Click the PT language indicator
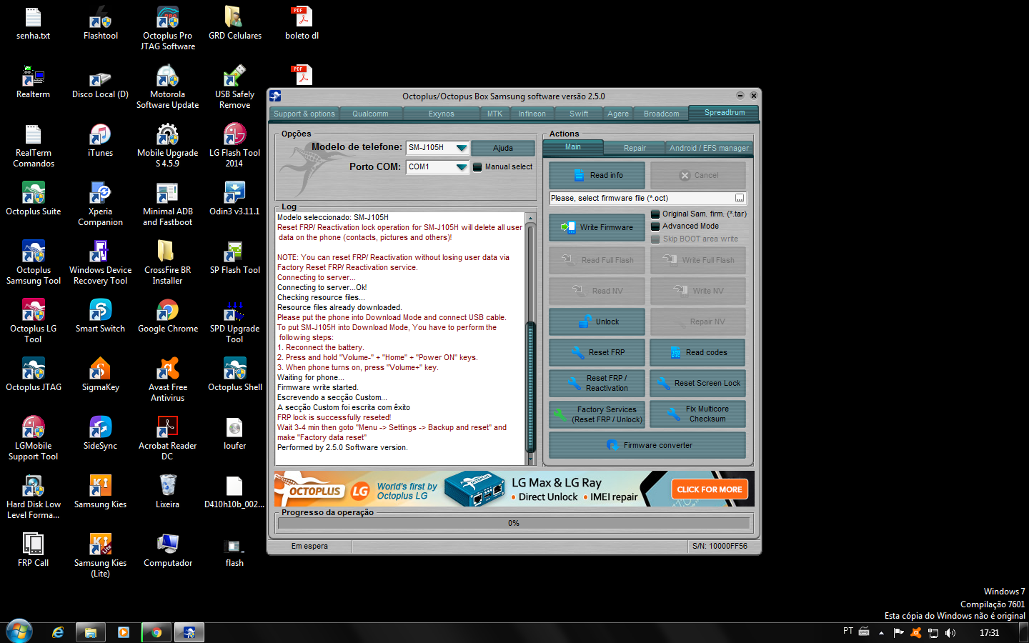Image resolution: width=1029 pixels, height=643 pixels. [x=848, y=631]
